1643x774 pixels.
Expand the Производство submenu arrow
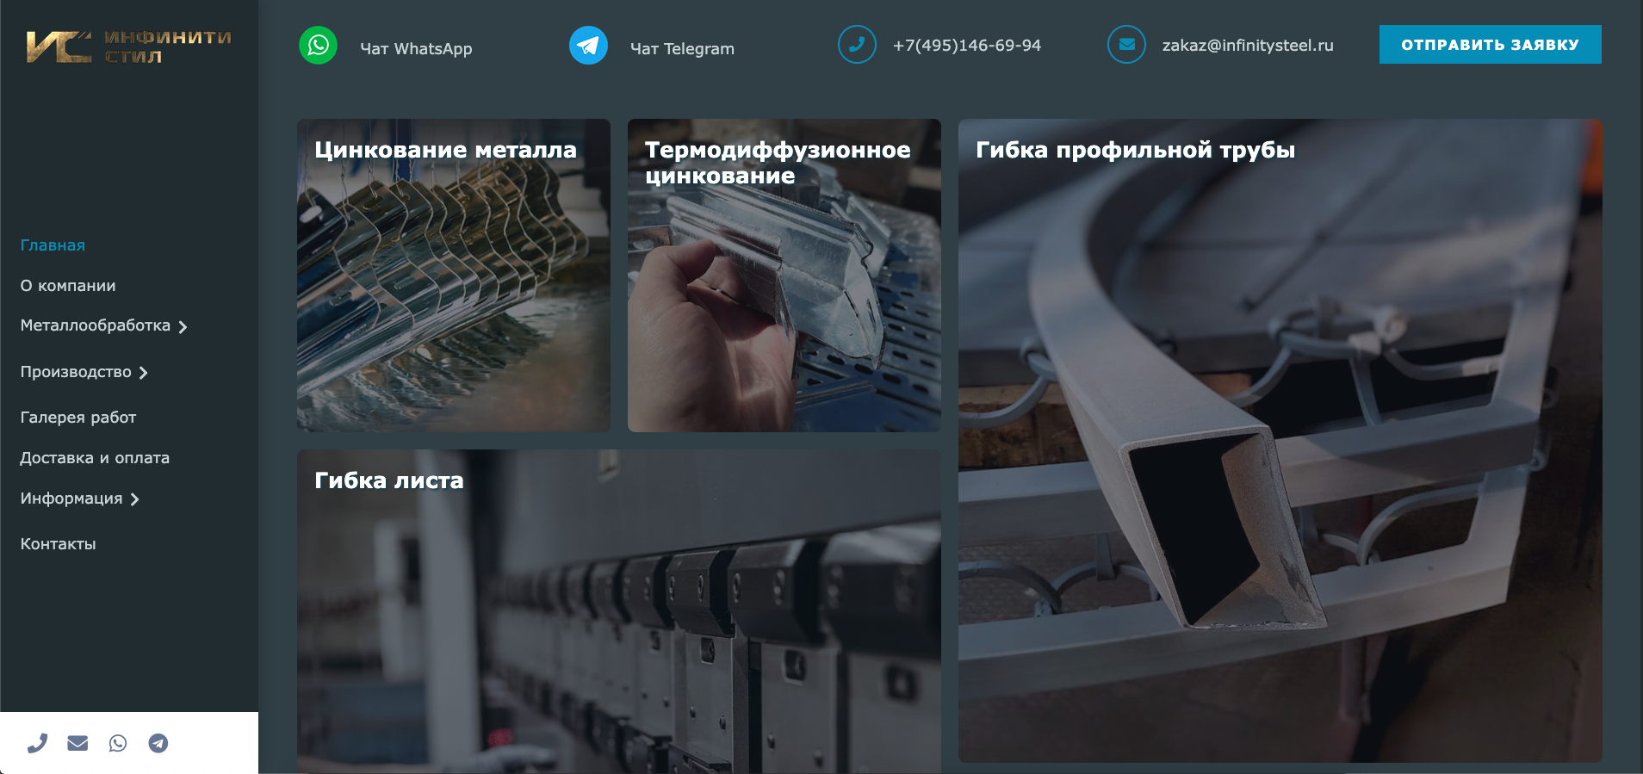(143, 373)
